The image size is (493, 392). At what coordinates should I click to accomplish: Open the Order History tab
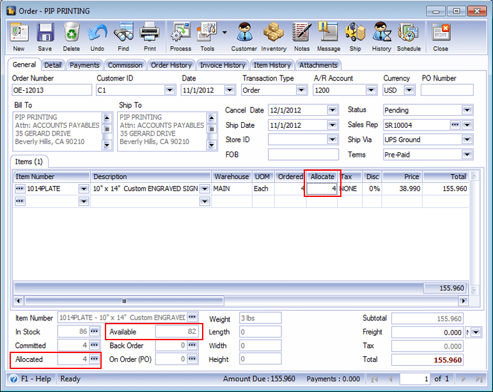(x=171, y=65)
